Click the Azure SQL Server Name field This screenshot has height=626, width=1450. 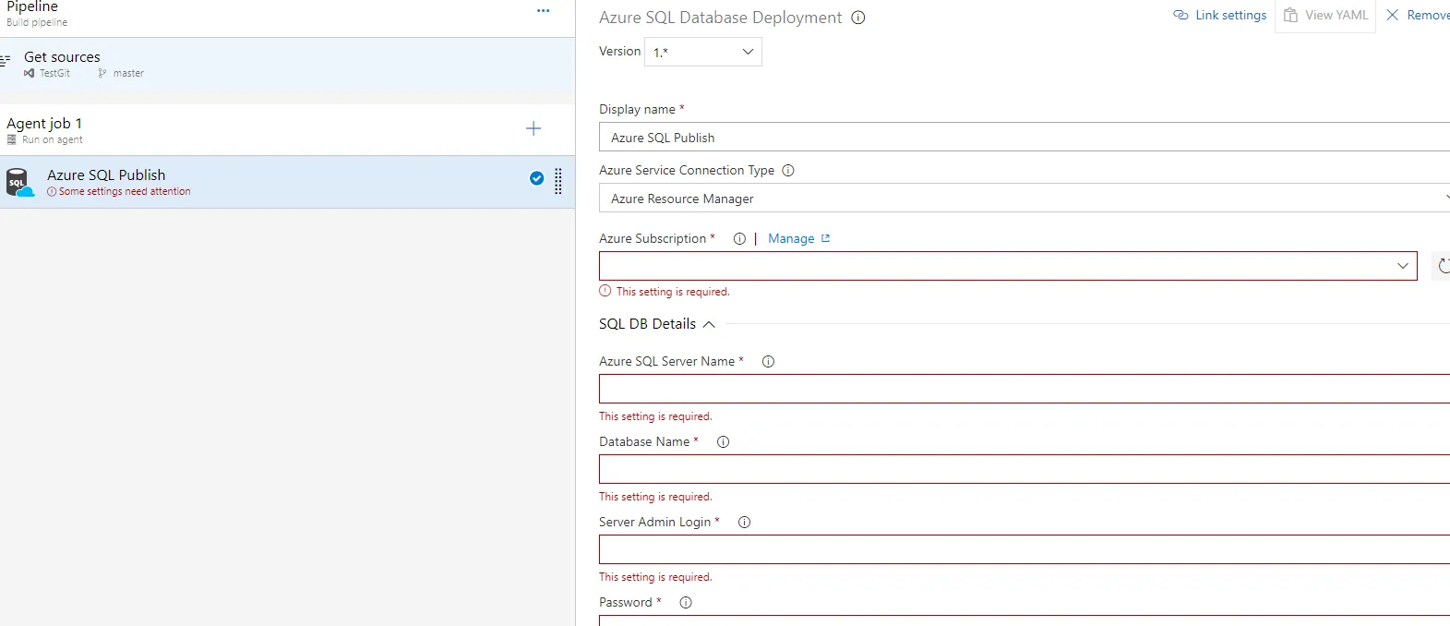coord(1025,389)
